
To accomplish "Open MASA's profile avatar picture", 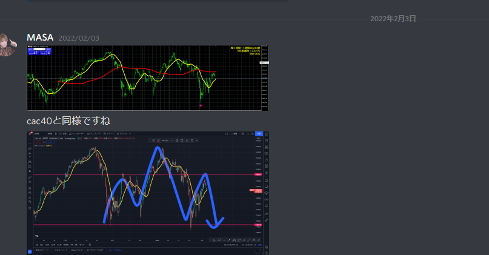I will point(7,45).
